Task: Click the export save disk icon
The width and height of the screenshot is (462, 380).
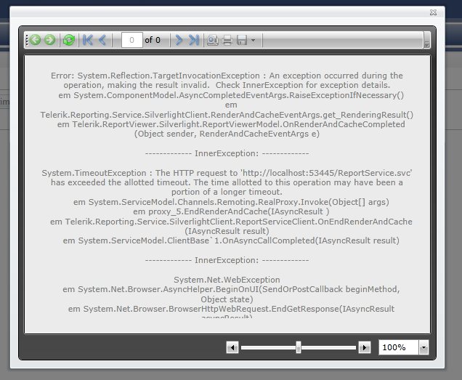Action: click(242, 40)
